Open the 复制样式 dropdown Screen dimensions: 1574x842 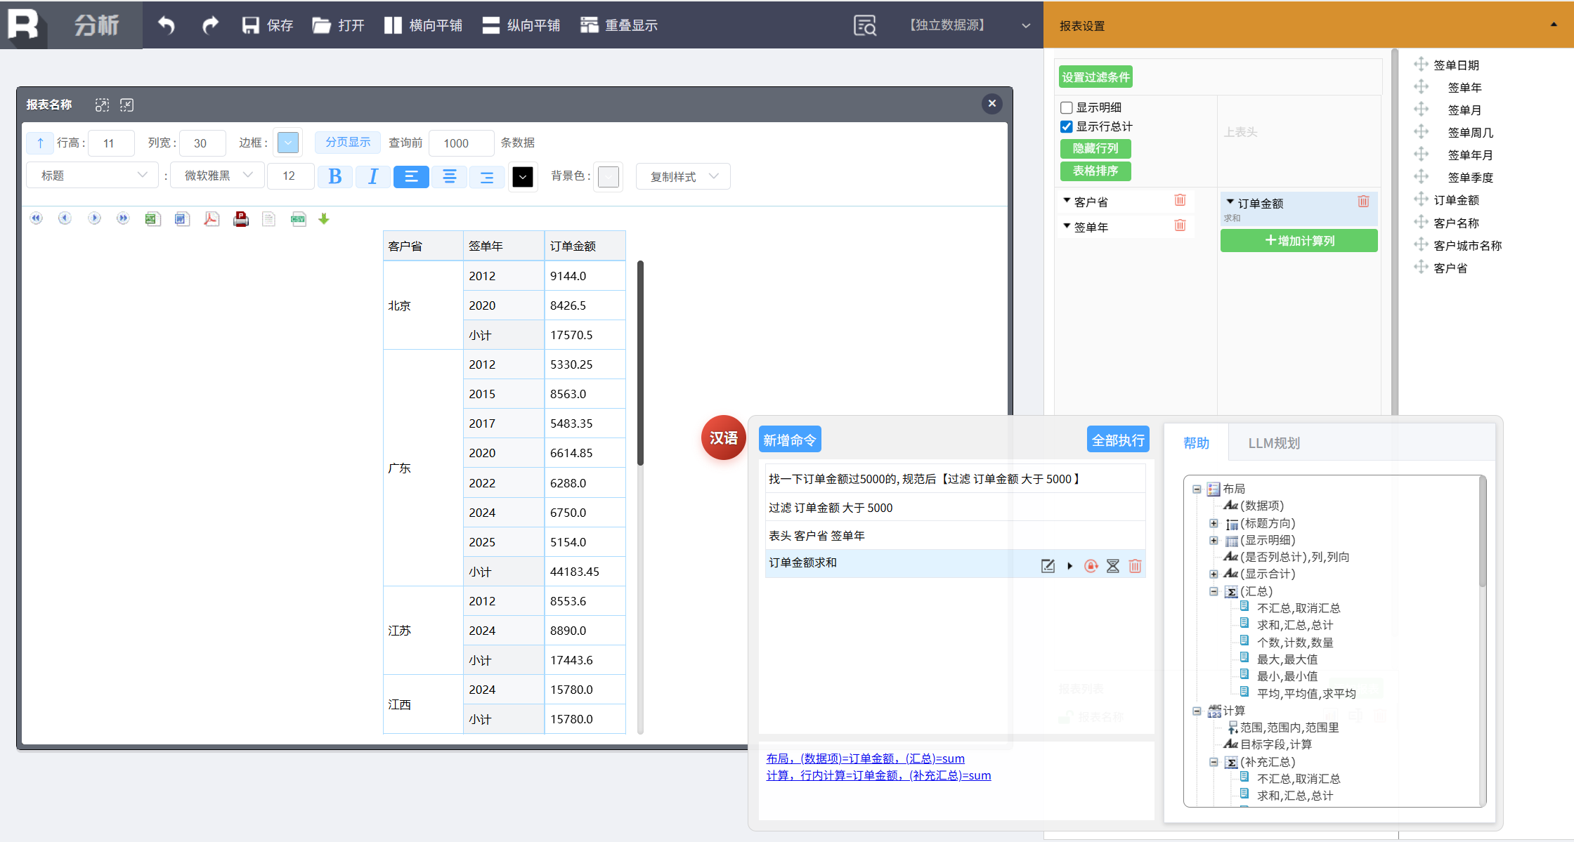[x=683, y=177]
